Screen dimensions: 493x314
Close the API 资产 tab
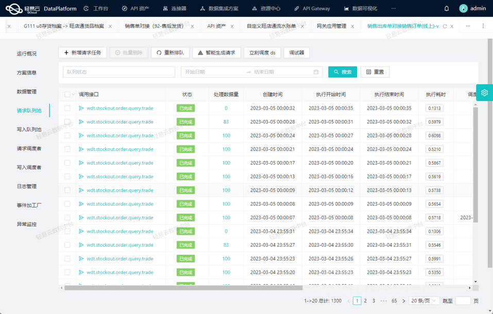[x=232, y=26]
